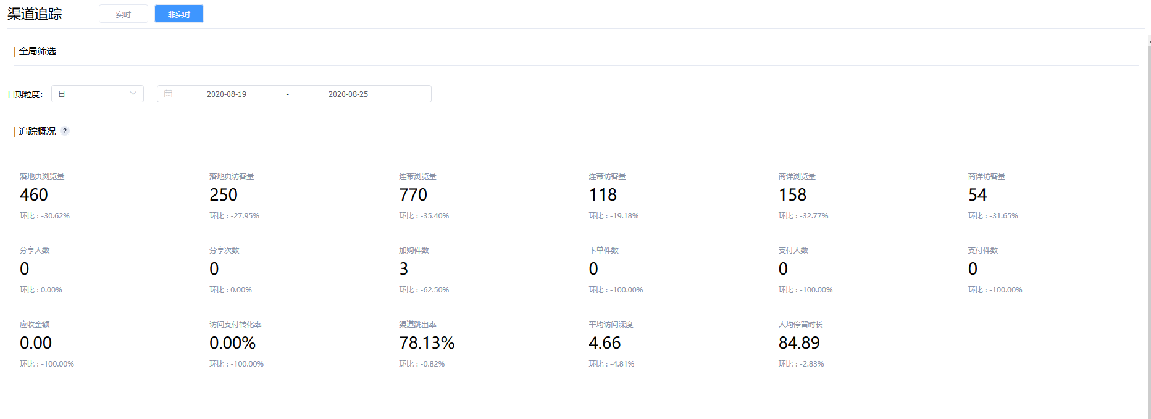Click the 追踪概况 help question icon
The height and width of the screenshot is (419, 1151).
click(65, 131)
